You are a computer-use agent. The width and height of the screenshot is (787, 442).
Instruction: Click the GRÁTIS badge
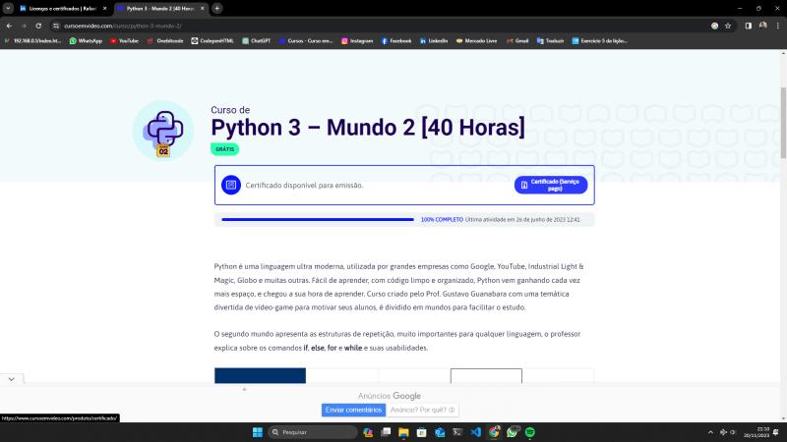[225, 149]
